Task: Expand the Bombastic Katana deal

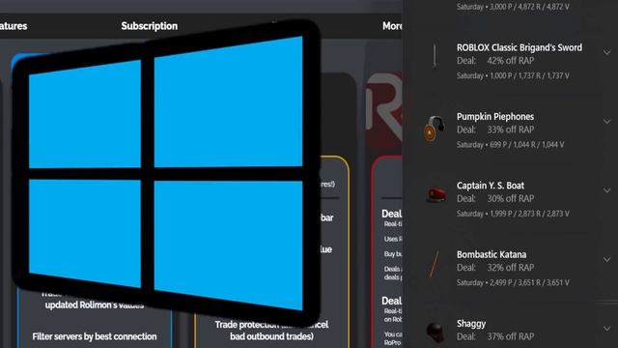Action: (x=606, y=260)
